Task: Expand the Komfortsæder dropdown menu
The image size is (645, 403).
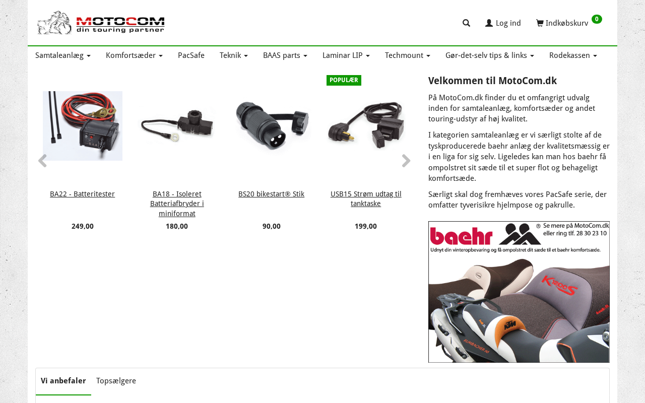Action: [134, 55]
